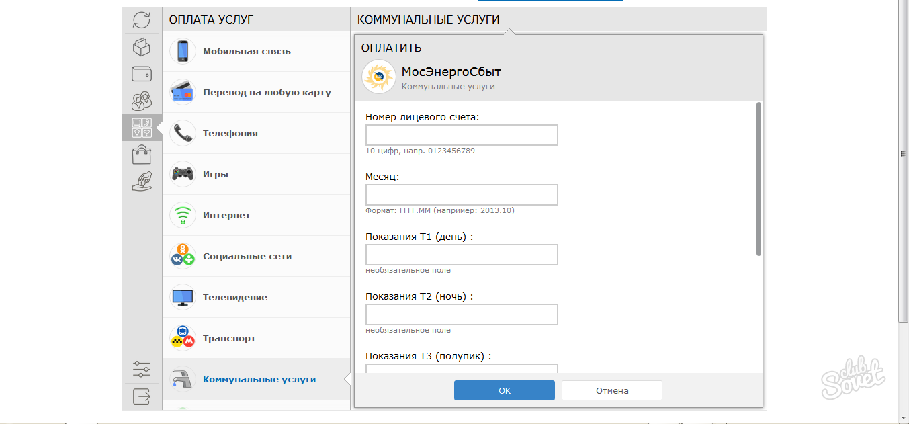909x424 pixels.
Task: Open the shopping bag sidebar icon
Action: (x=142, y=155)
